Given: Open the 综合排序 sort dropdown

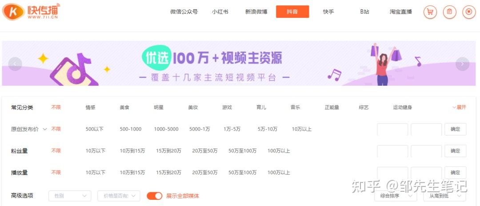Looking at the screenshot, I should (396, 196).
